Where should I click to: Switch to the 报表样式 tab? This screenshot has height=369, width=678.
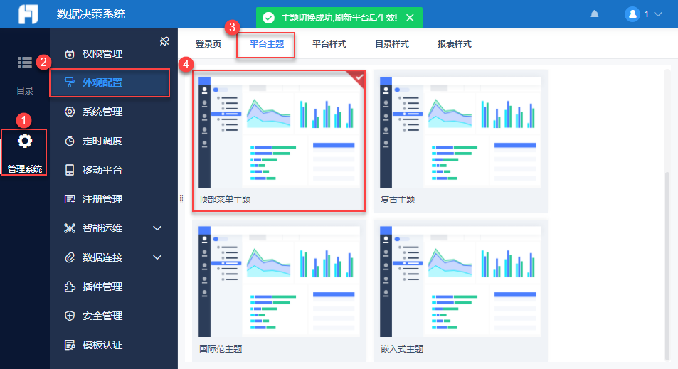click(455, 43)
